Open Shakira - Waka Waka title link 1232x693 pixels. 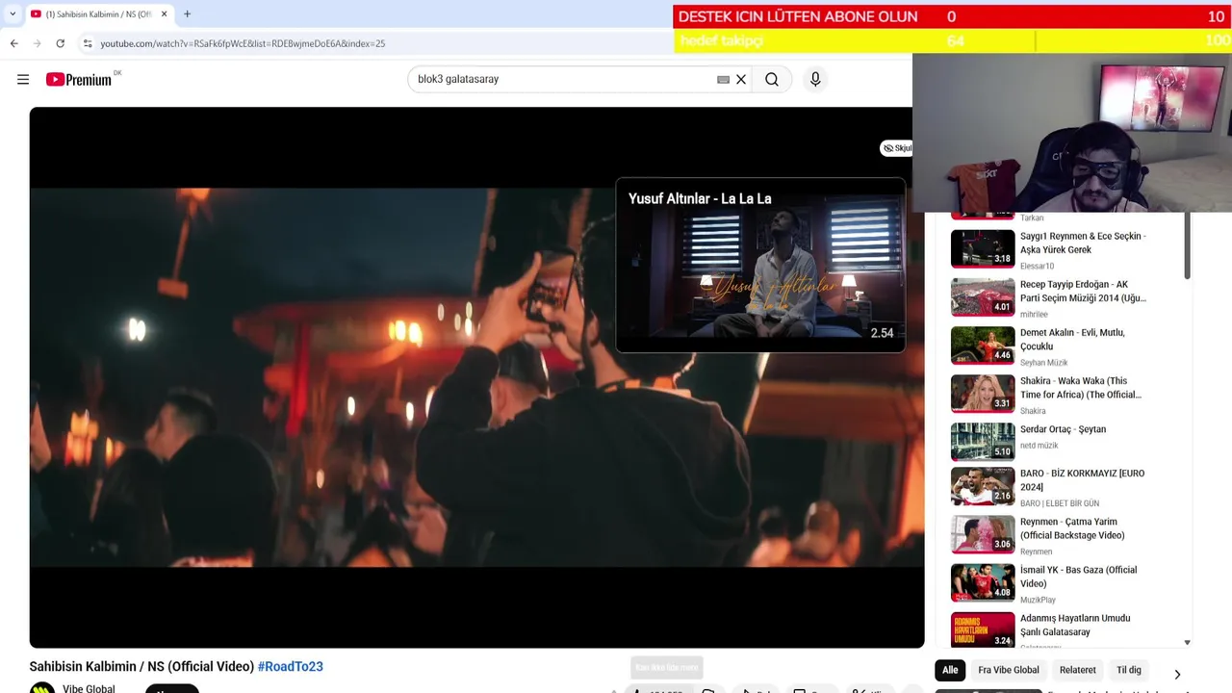[x=1081, y=387]
